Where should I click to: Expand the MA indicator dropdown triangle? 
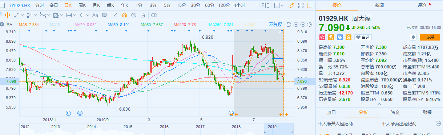[2, 25]
